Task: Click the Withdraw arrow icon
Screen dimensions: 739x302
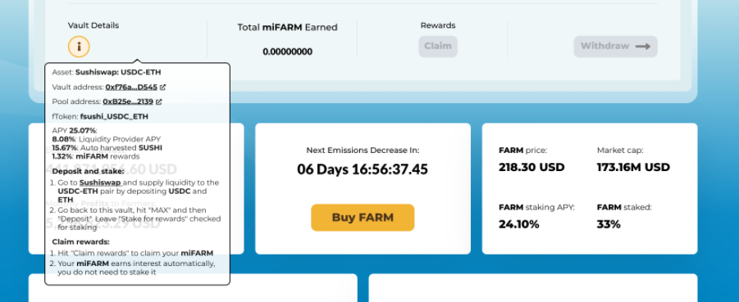Action: [643, 47]
